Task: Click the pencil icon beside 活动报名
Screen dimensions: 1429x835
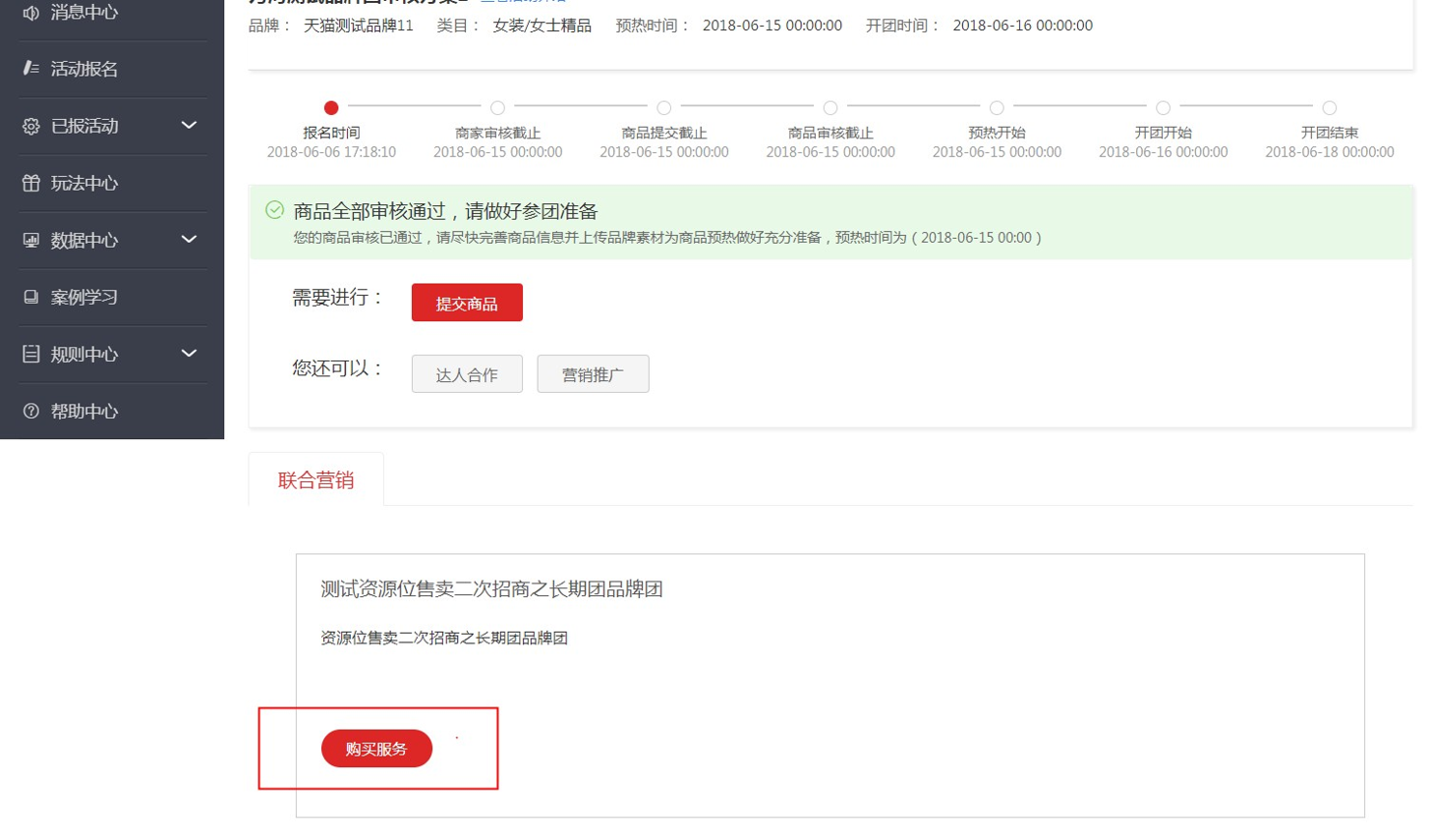Action: point(30,69)
